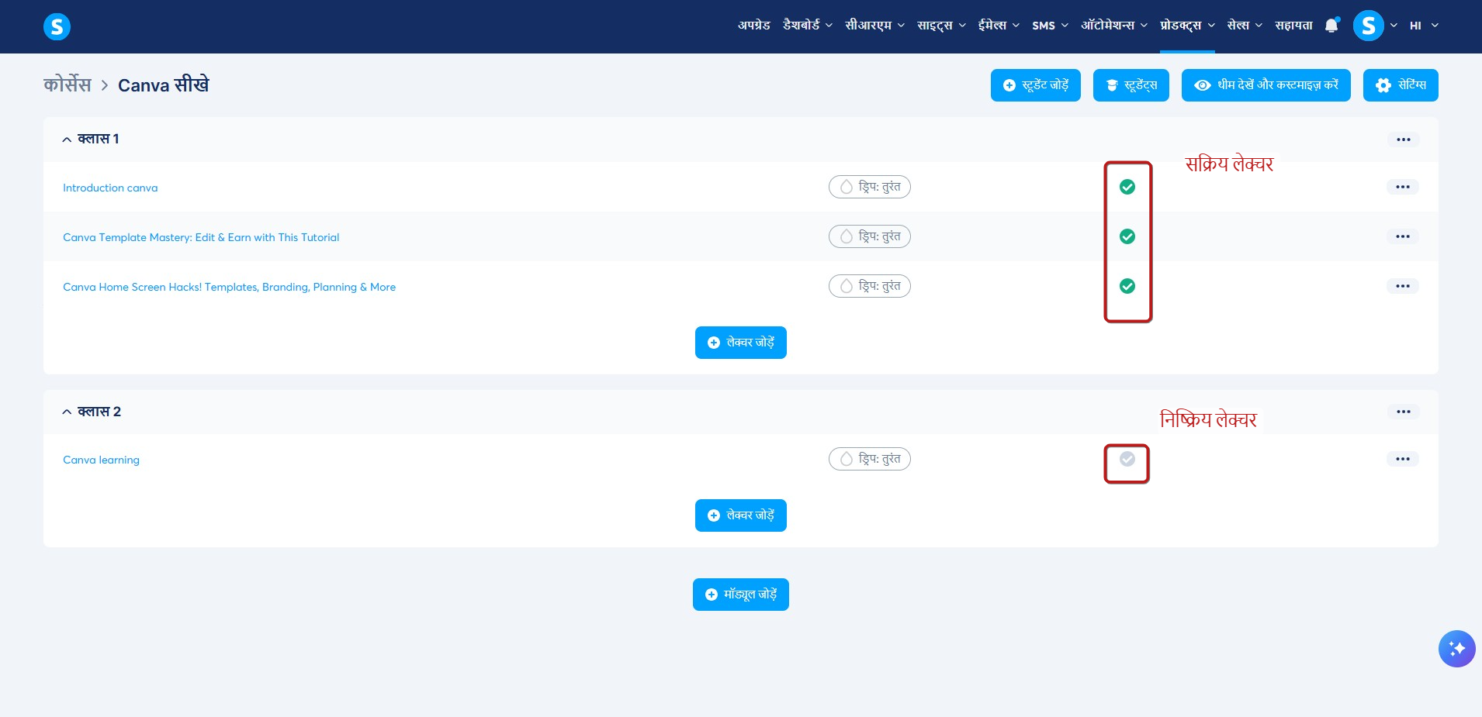Open Canva Template Mastery lecture link
Image resolution: width=1482 pixels, height=717 pixels.
[x=201, y=237]
